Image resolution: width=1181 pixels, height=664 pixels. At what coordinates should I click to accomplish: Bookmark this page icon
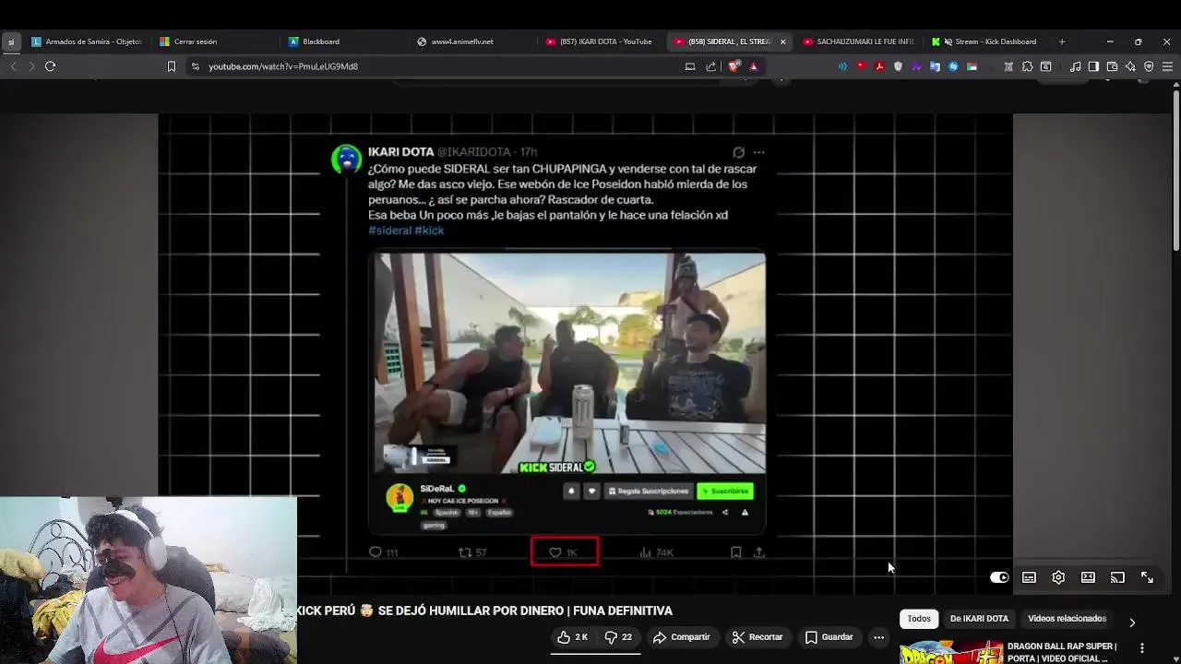tap(171, 66)
